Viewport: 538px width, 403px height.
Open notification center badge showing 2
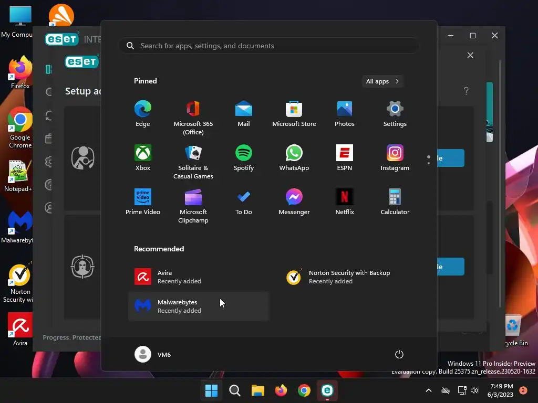tap(523, 390)
